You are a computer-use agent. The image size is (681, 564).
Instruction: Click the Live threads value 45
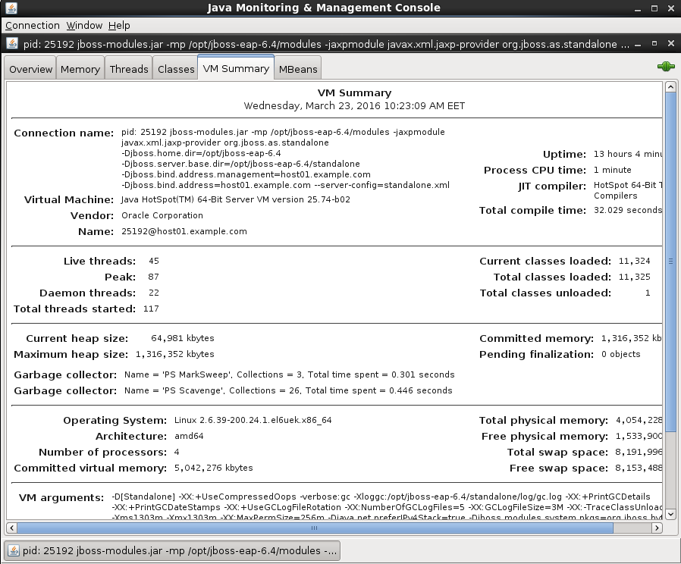pos(154,261)
